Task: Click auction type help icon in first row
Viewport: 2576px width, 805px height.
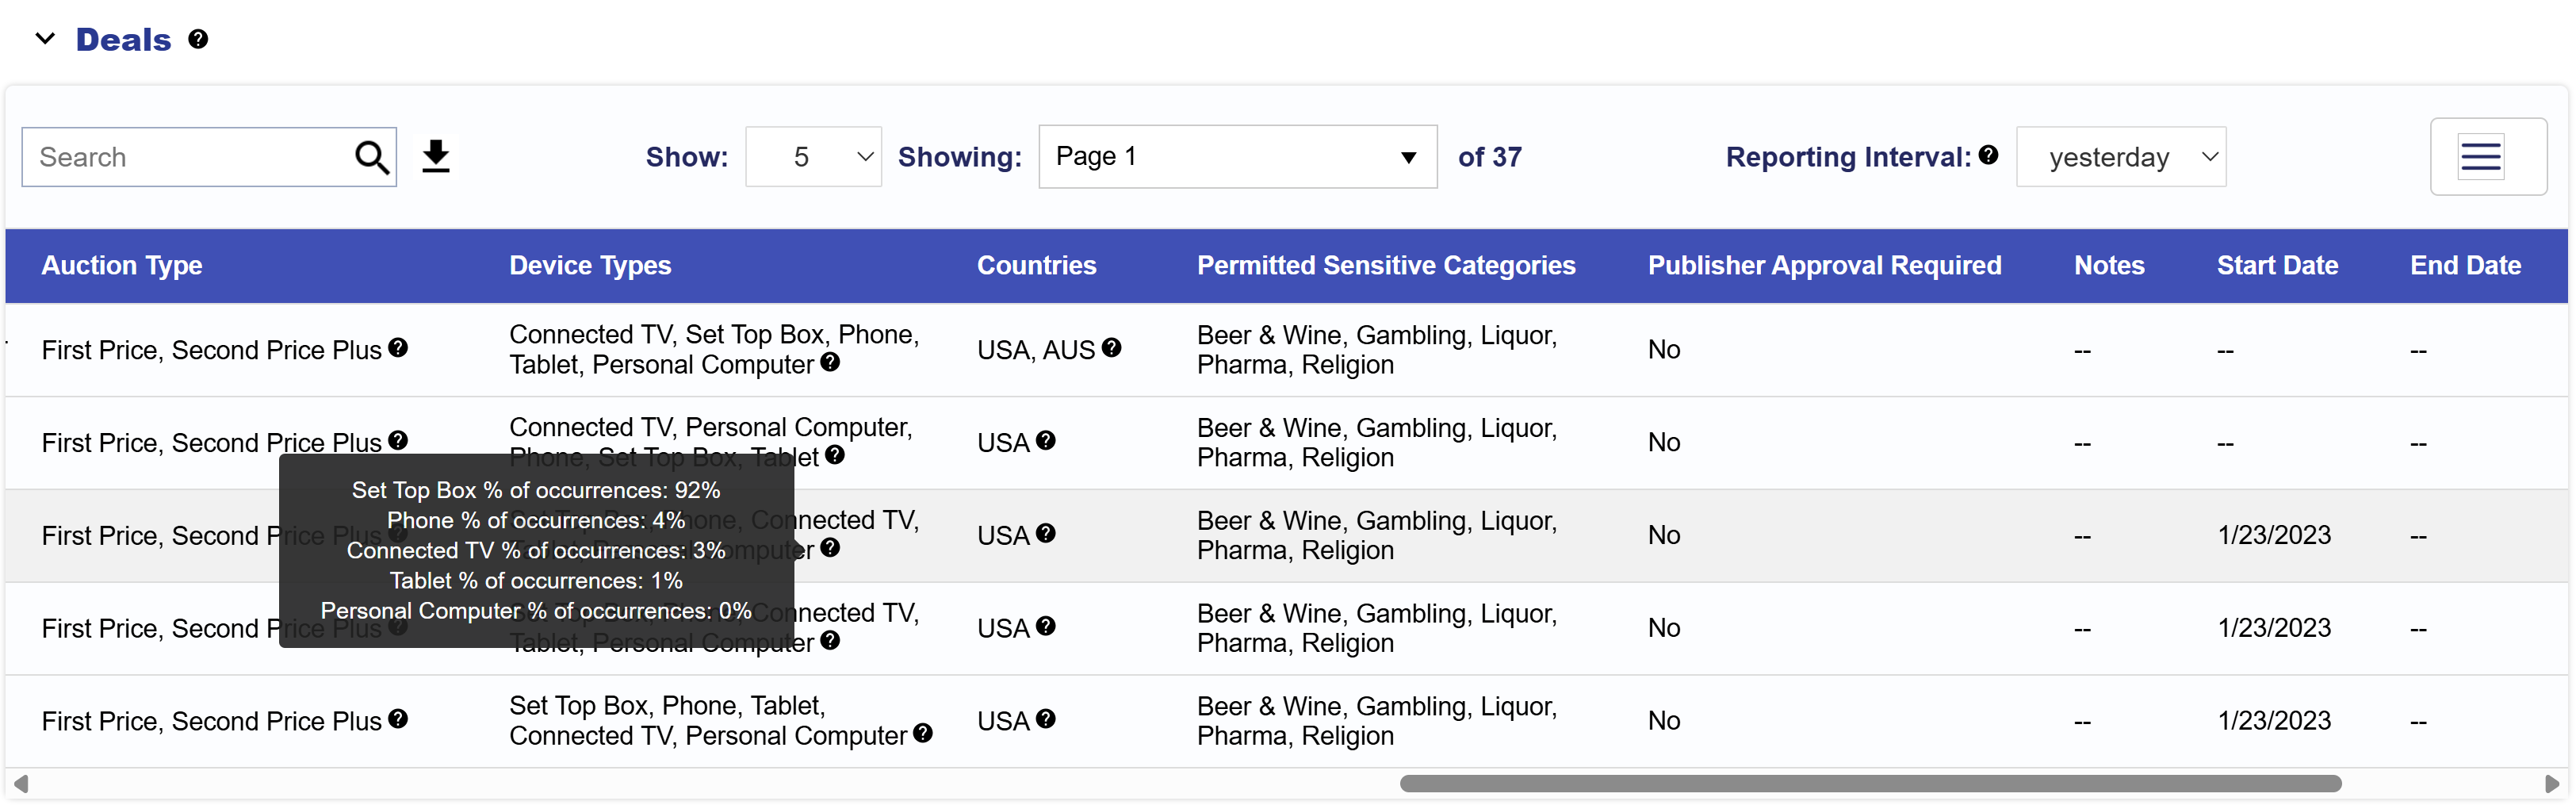Action: pyautogui.click(x=398, y=347)
